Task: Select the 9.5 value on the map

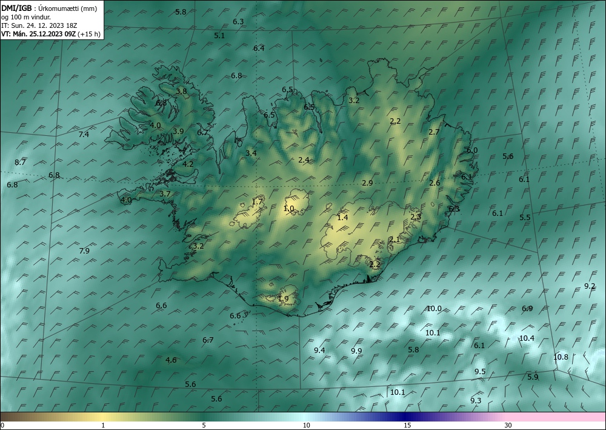Action: click(480, 372)
